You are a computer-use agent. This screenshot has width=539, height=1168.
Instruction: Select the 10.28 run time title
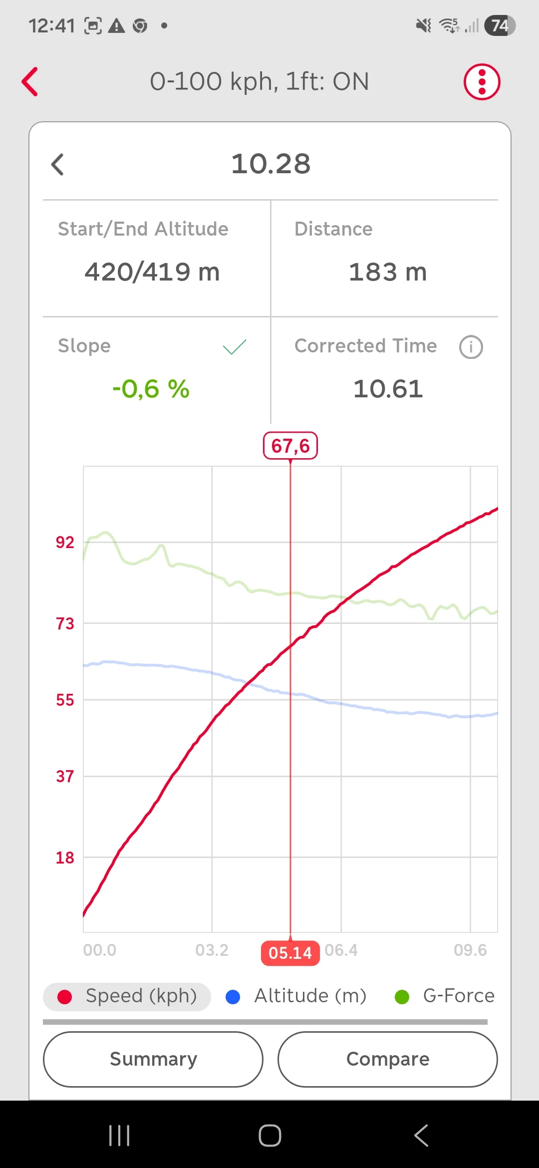pyautogui.click(x=271, y=164)
